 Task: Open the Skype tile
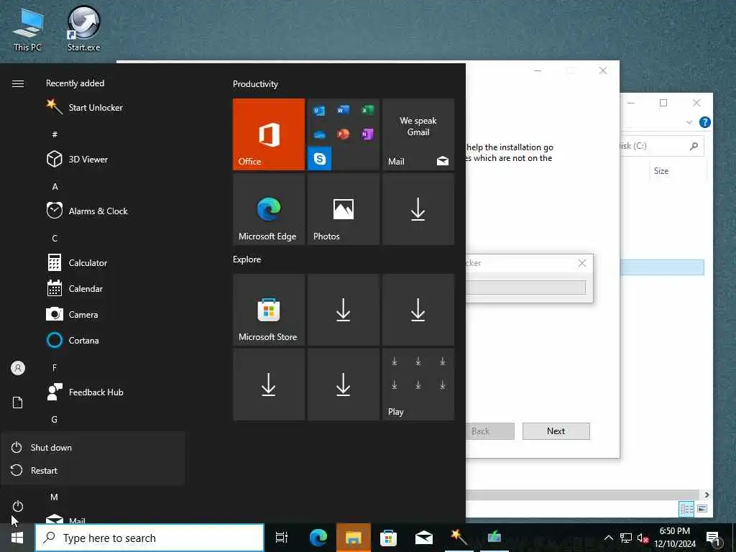pos(320,159)
